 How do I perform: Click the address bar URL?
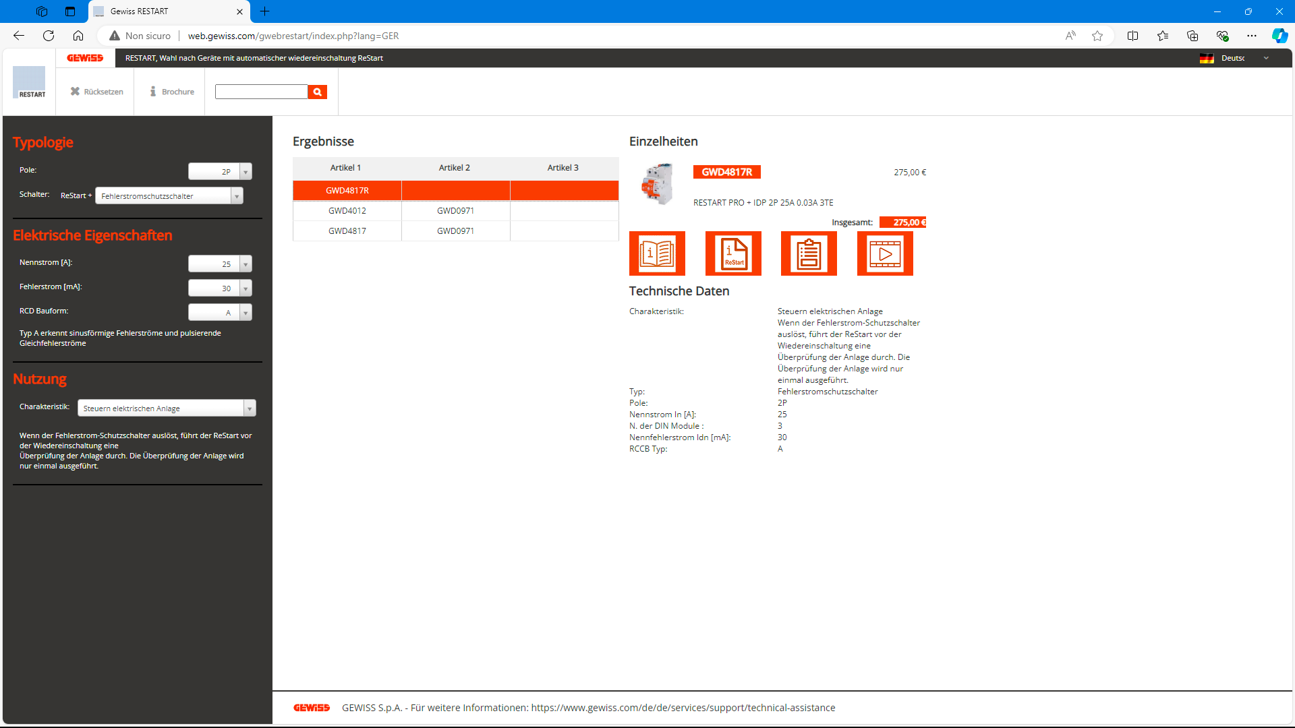(293, 36)
